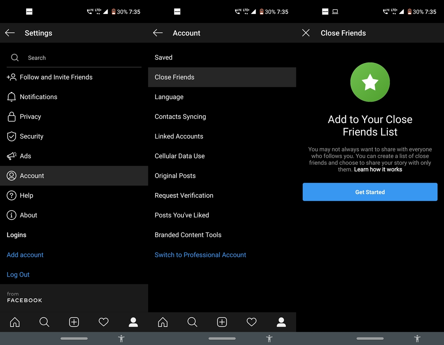Tap the shield icon for Security
Image resolution: width=444 pixels, height=345 pixels.
[11, 136]
